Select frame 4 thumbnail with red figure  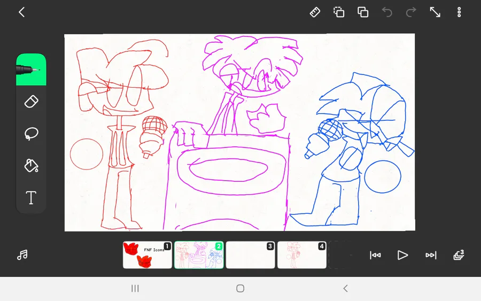(302, 255)
